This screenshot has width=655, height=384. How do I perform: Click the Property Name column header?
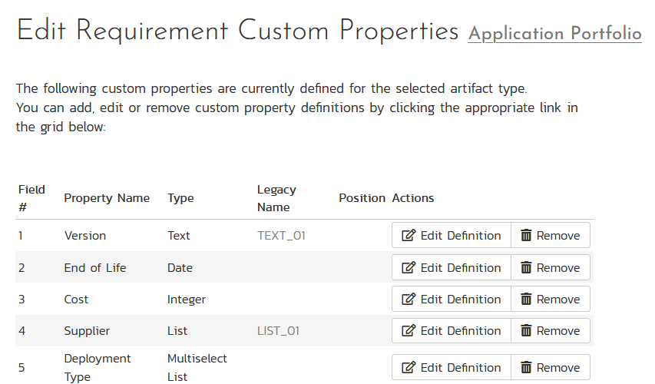pos(107,198)
